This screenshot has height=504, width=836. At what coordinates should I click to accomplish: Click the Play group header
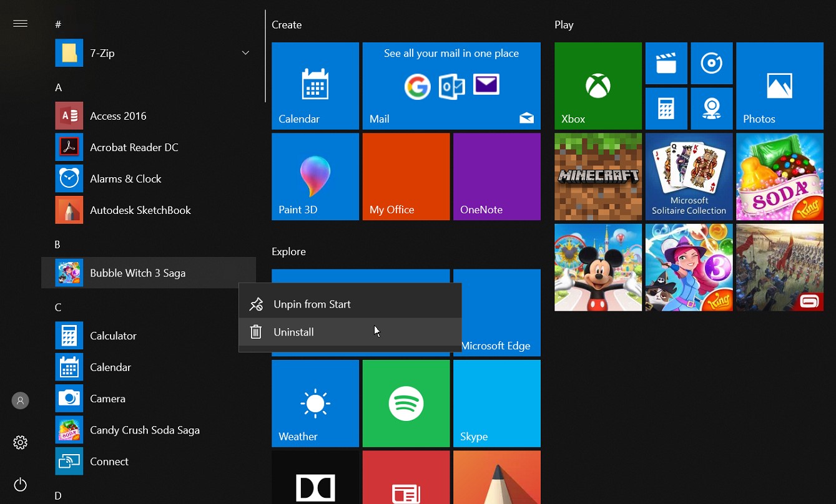564,25
